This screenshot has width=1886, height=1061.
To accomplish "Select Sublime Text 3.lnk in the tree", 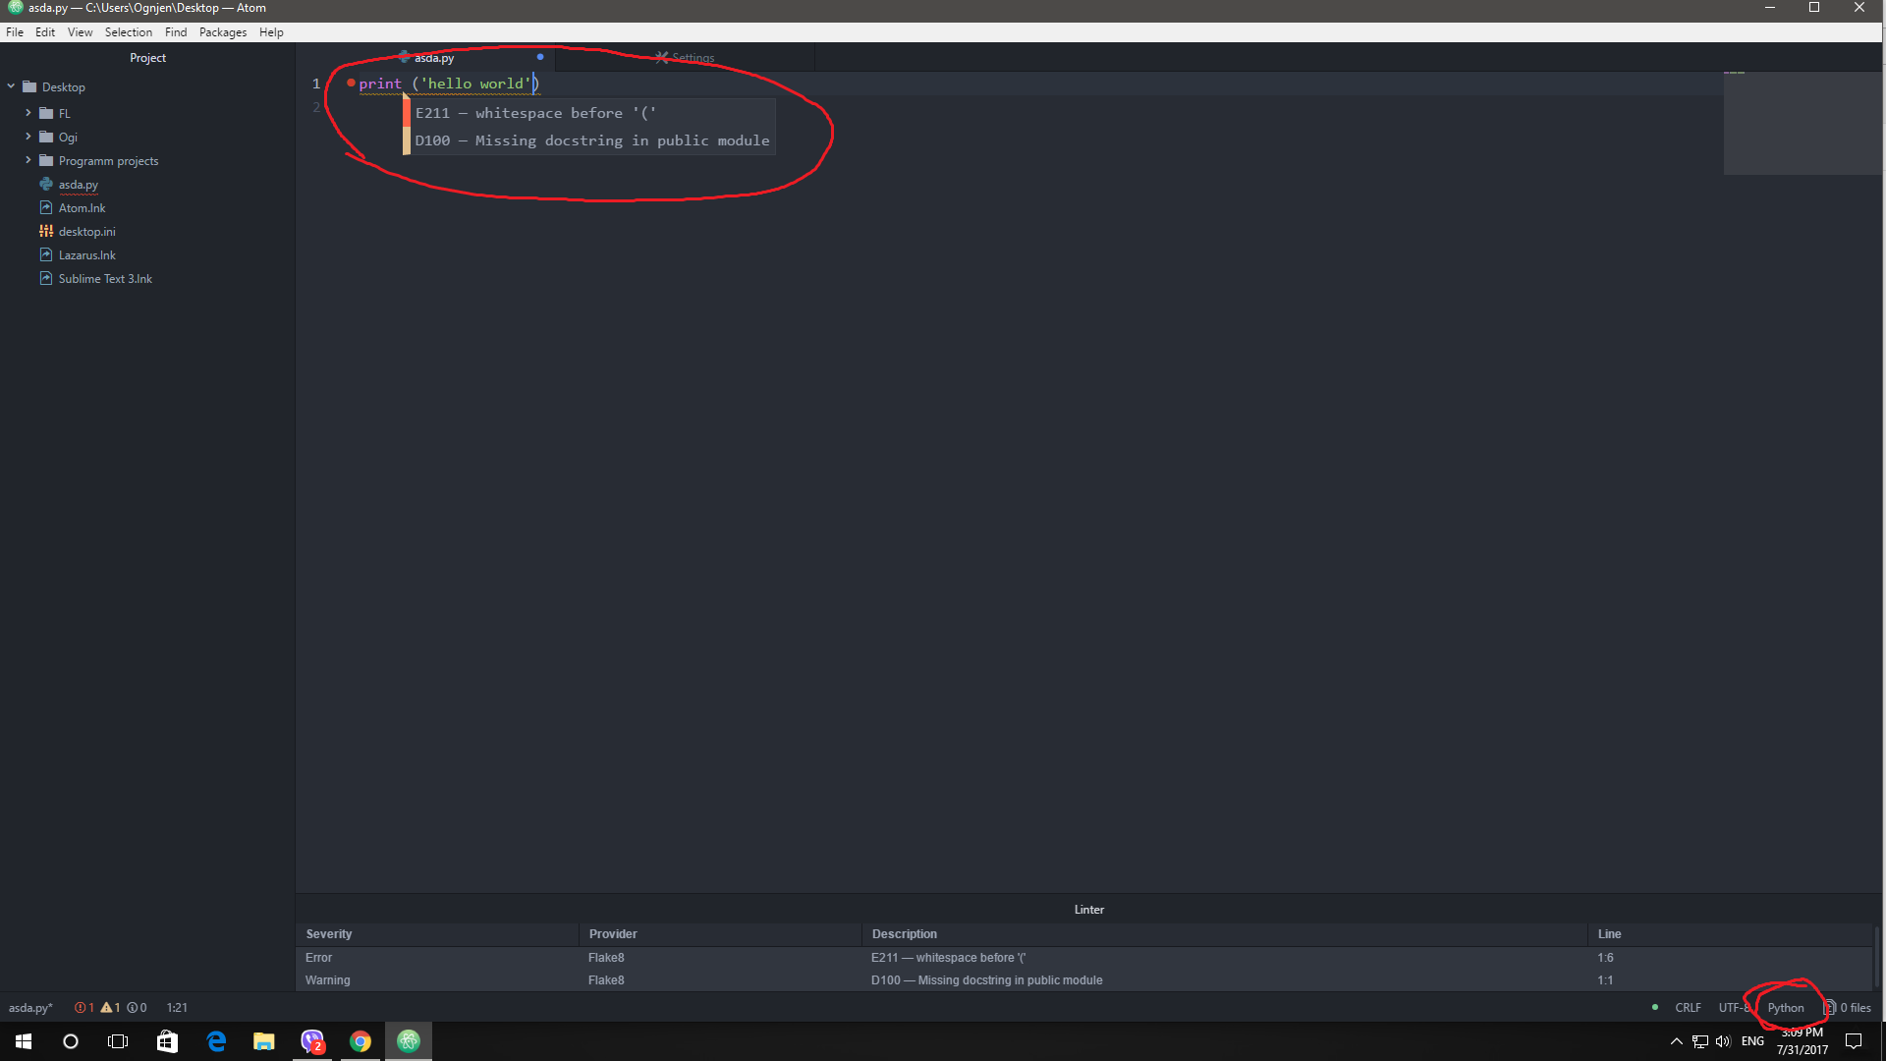I will [x=104, y=278].
